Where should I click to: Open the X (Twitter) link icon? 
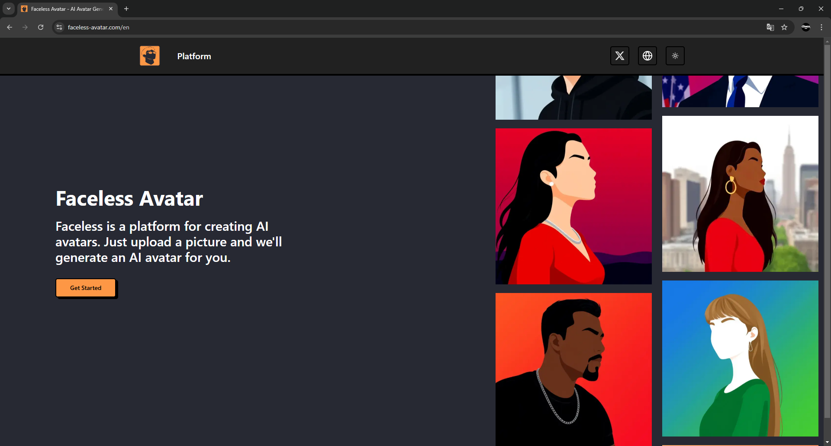[620, 56]
